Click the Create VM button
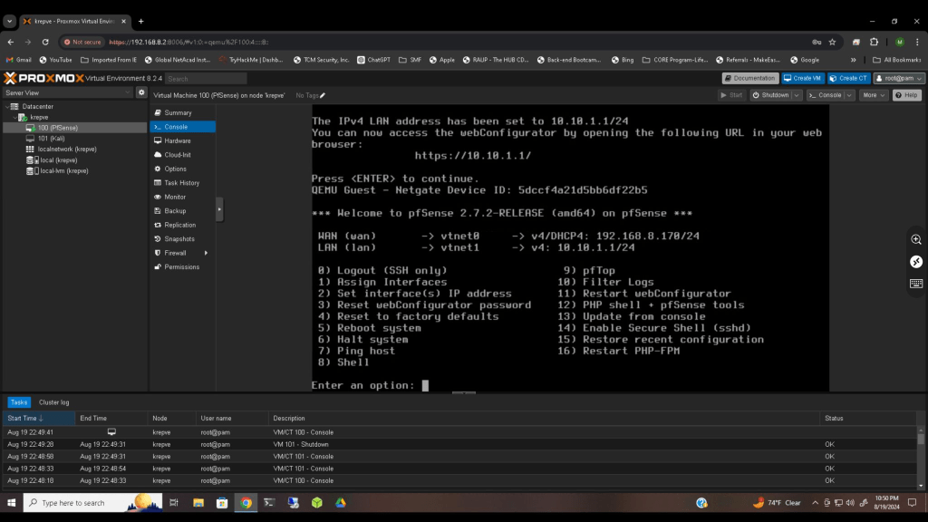The width and height of the screenshot is (928, 522). click(803, 79)
